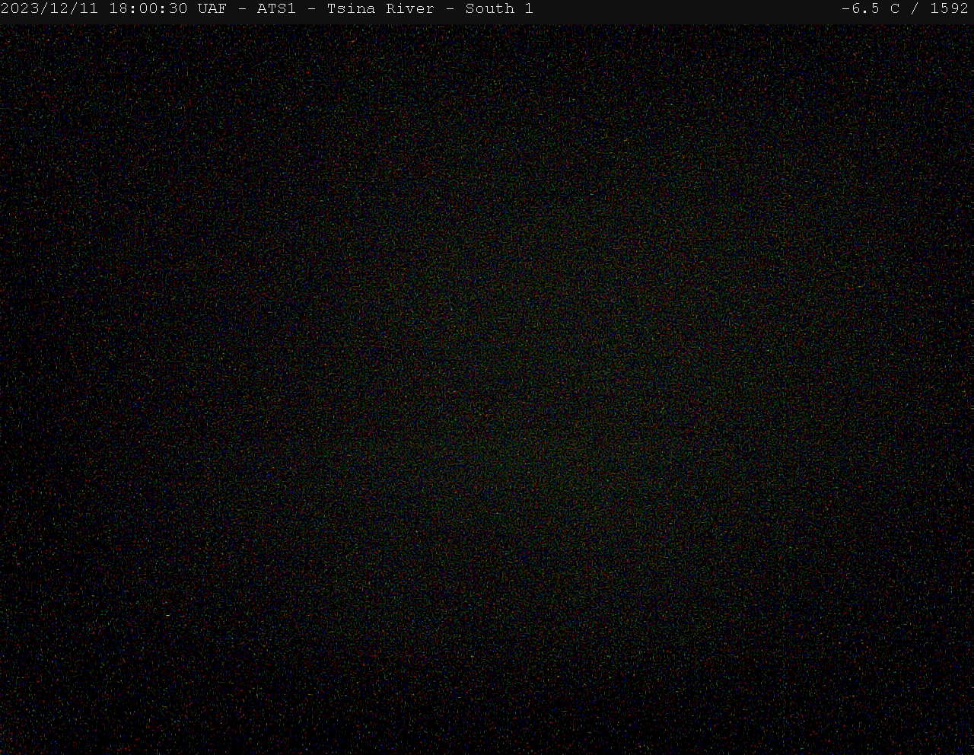Click the 'South 1' camera label
The height and width of the screenshot is (755, 974).
[499, 9]
